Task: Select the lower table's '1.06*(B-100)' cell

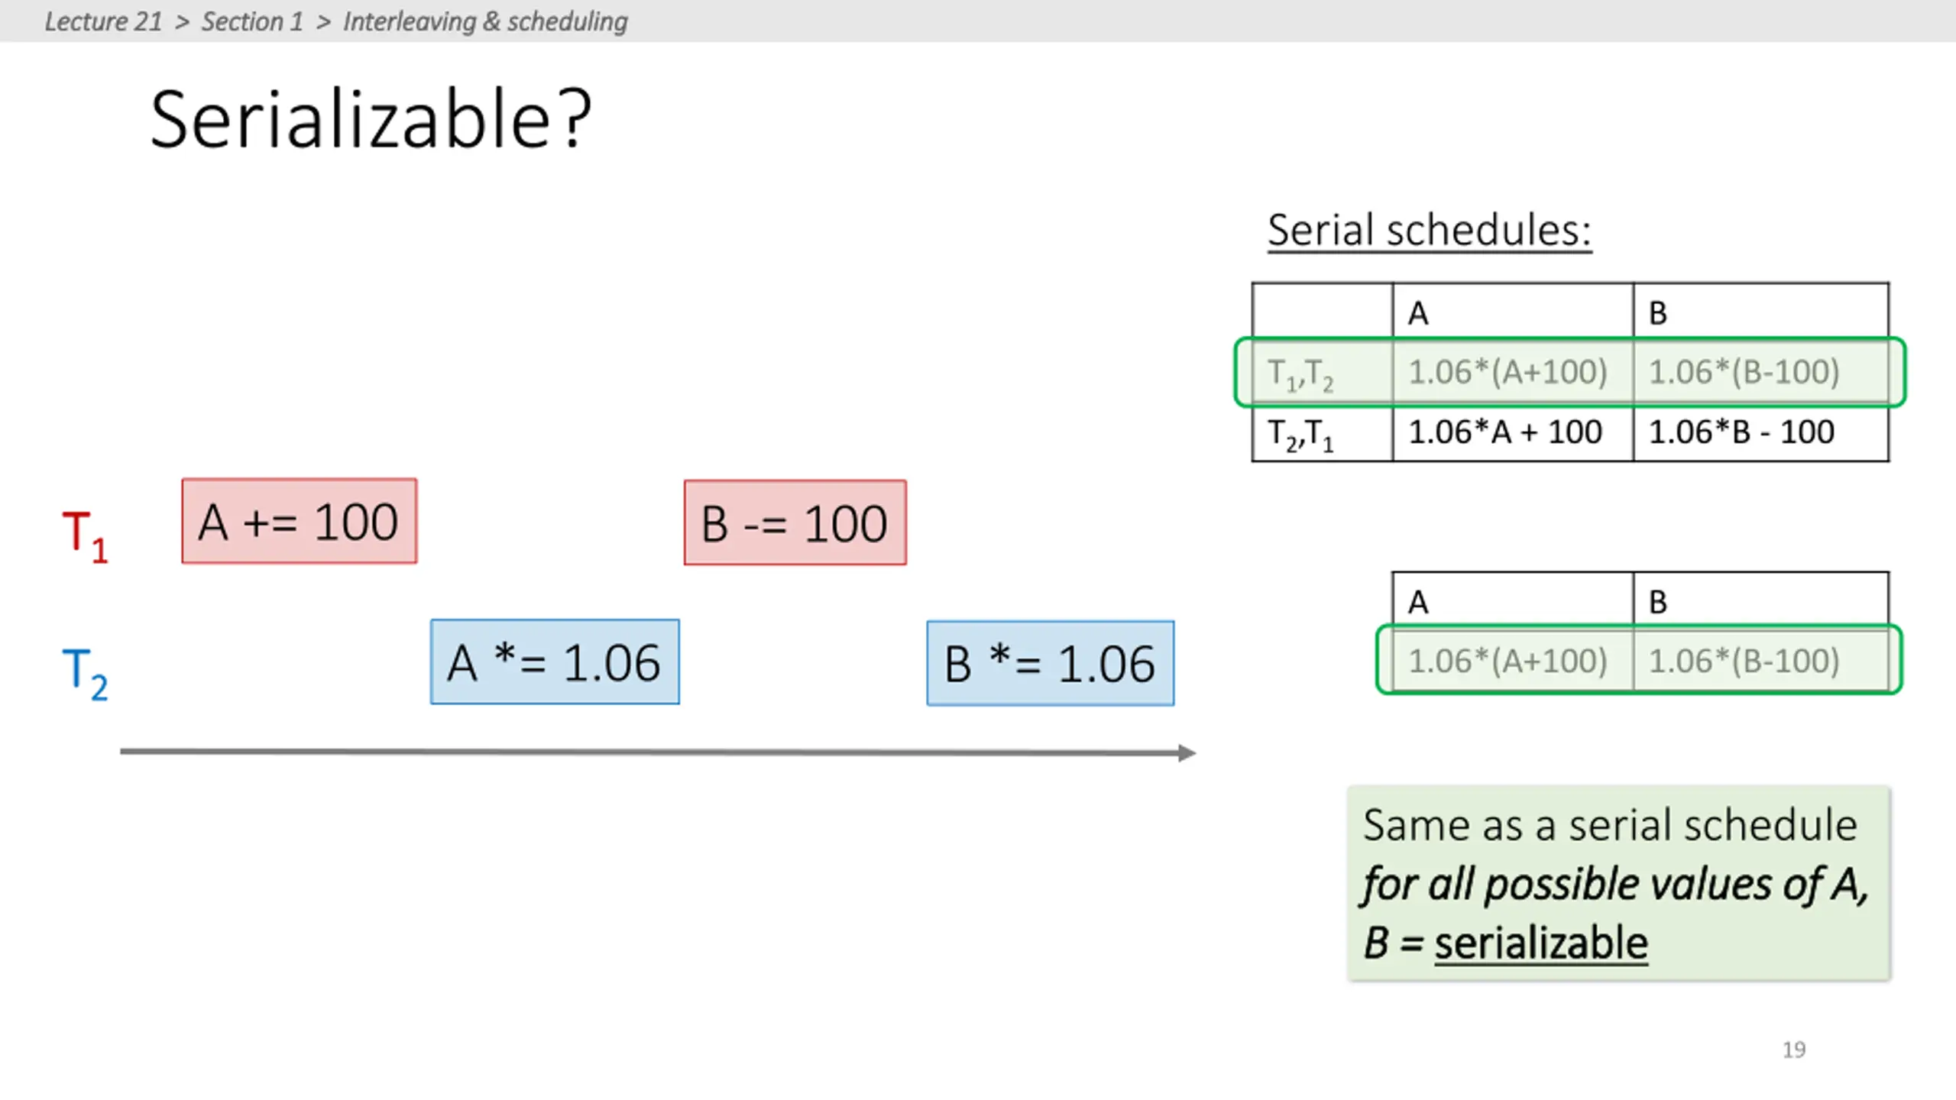Action: tap(1761, 661)
